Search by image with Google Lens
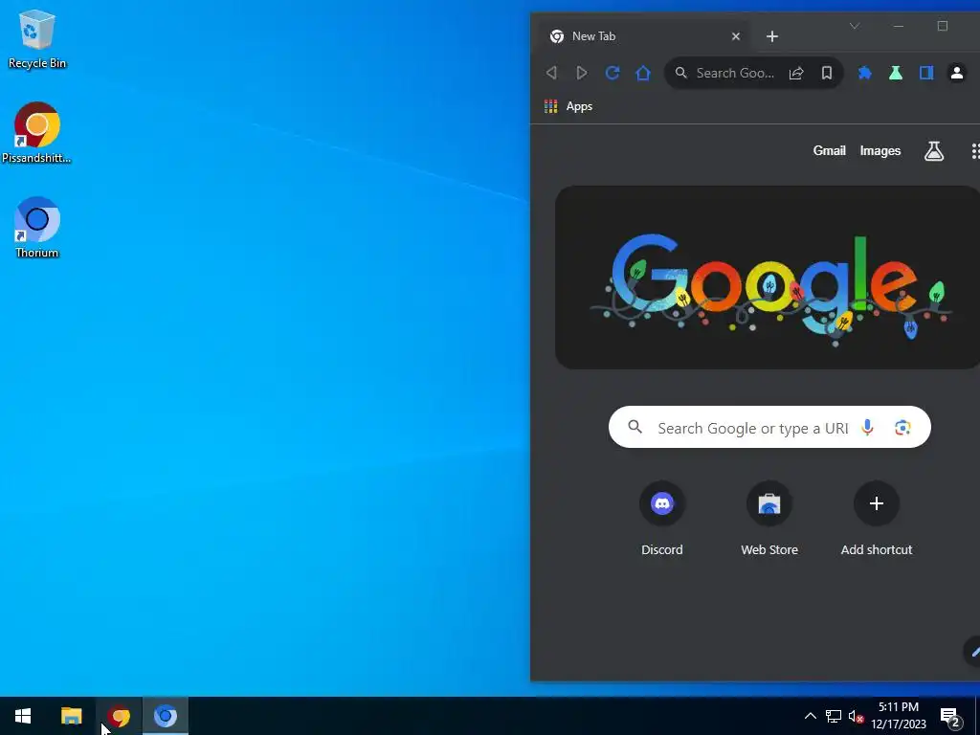Viewport: 980px width, 735px height. click(902, 428)
